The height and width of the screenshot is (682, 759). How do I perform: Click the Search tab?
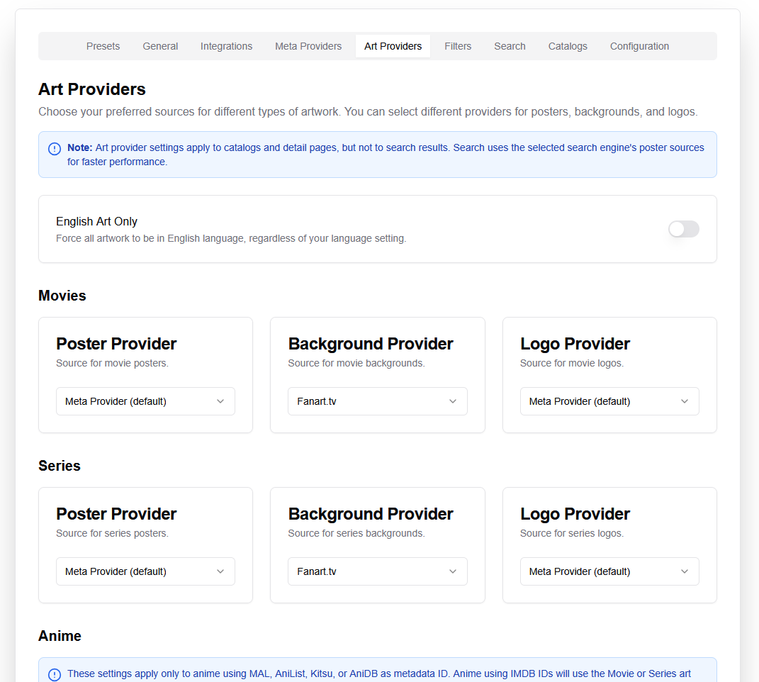510,46
